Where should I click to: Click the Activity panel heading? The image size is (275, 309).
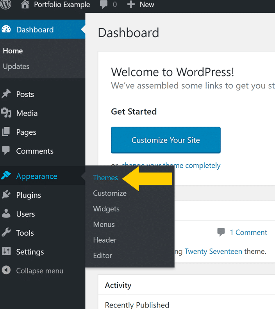(118, 285)
